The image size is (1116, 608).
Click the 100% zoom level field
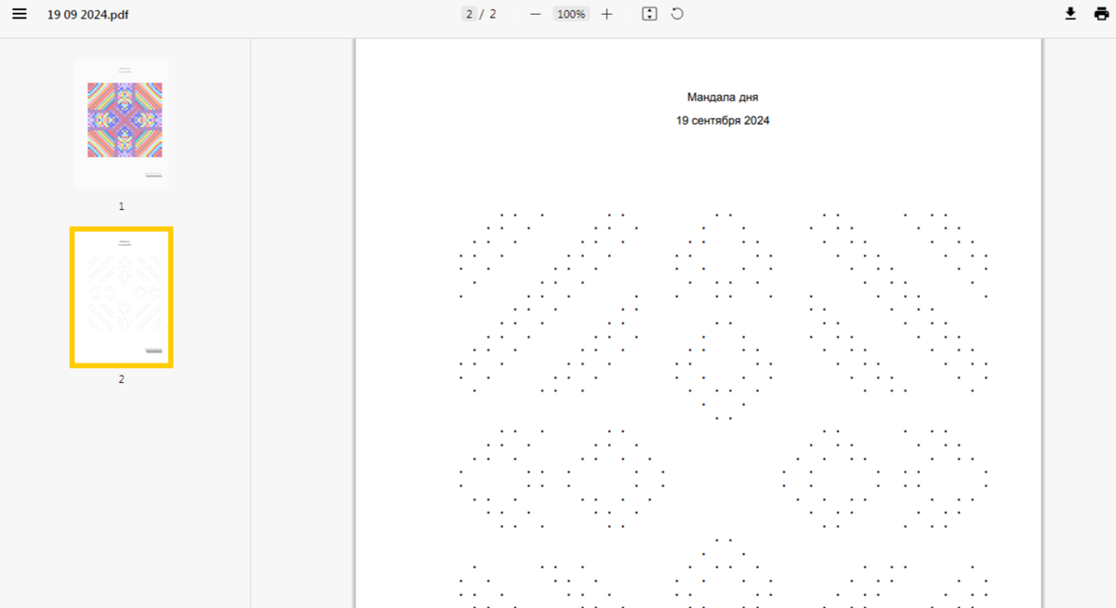(571, 14)
